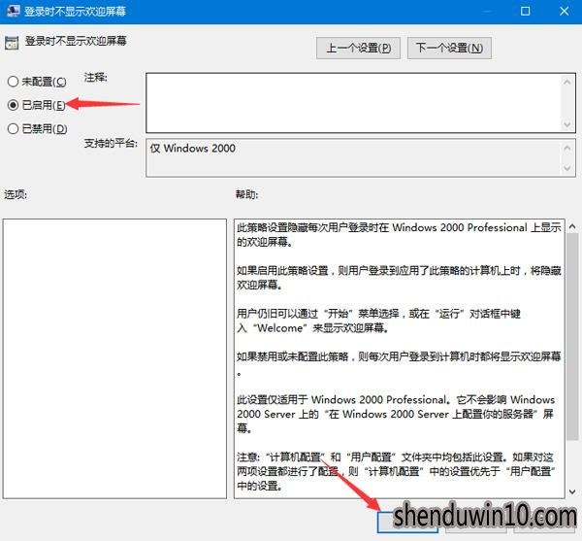Click the 帮助 label
Screen dimensions: 582x541
[246, 194]
